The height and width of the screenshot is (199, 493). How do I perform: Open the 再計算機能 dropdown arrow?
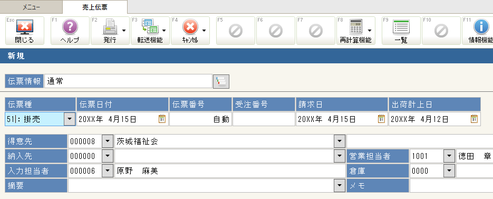click(370, 31)
